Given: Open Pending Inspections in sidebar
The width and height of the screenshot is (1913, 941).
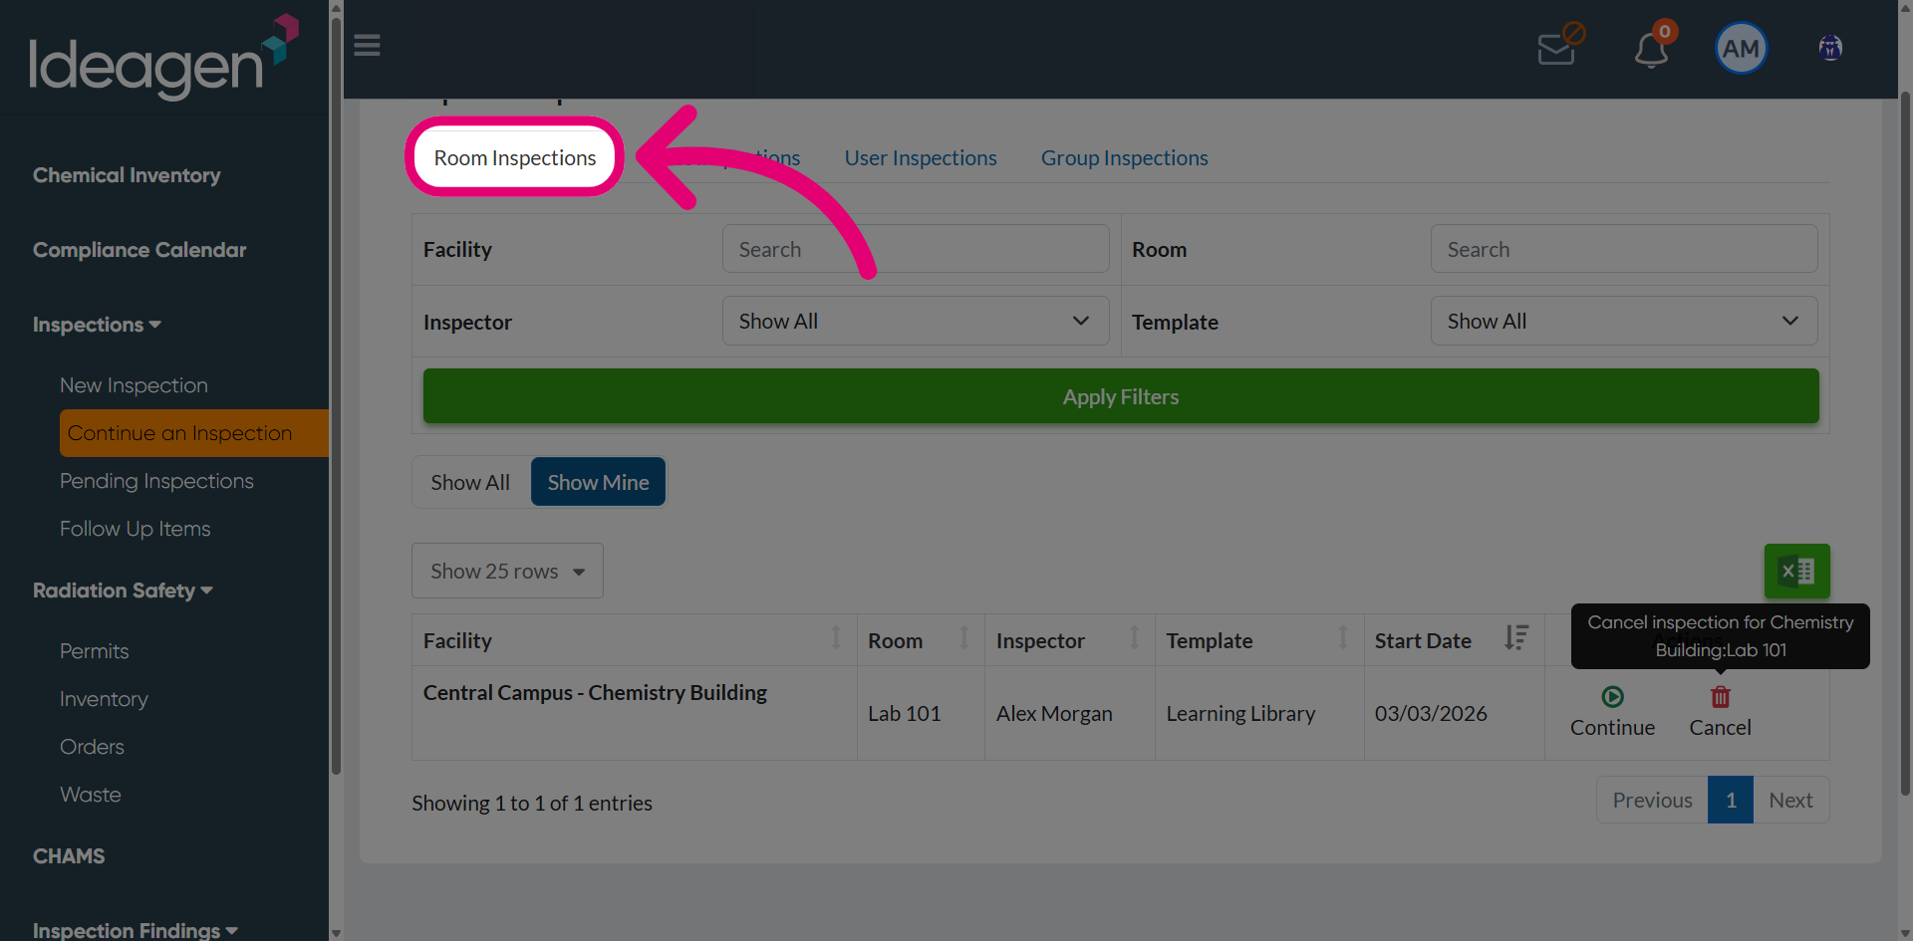Looking at the screenshot, I should click(156, 481).
